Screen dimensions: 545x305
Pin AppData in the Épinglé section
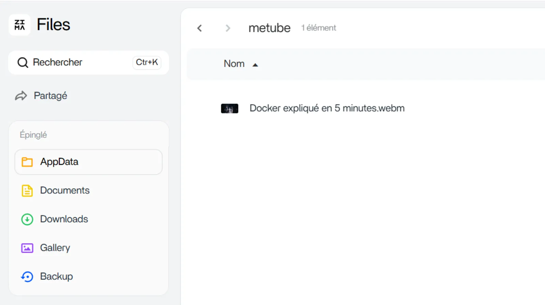click(x=59, y=162)
